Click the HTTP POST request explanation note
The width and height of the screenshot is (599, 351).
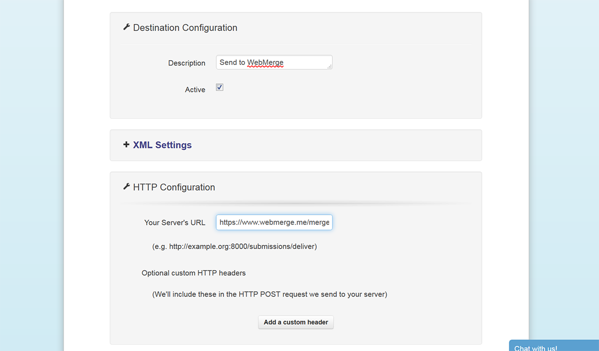[270, 294]
